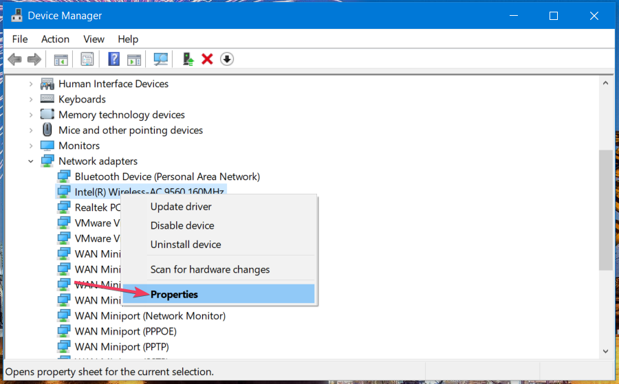This screenshot has width=619, height=384.
Task: Click the vertical scrollbar up arrow
Action: (x=605, y=83)
